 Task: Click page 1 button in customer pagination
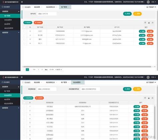point(27,69)
